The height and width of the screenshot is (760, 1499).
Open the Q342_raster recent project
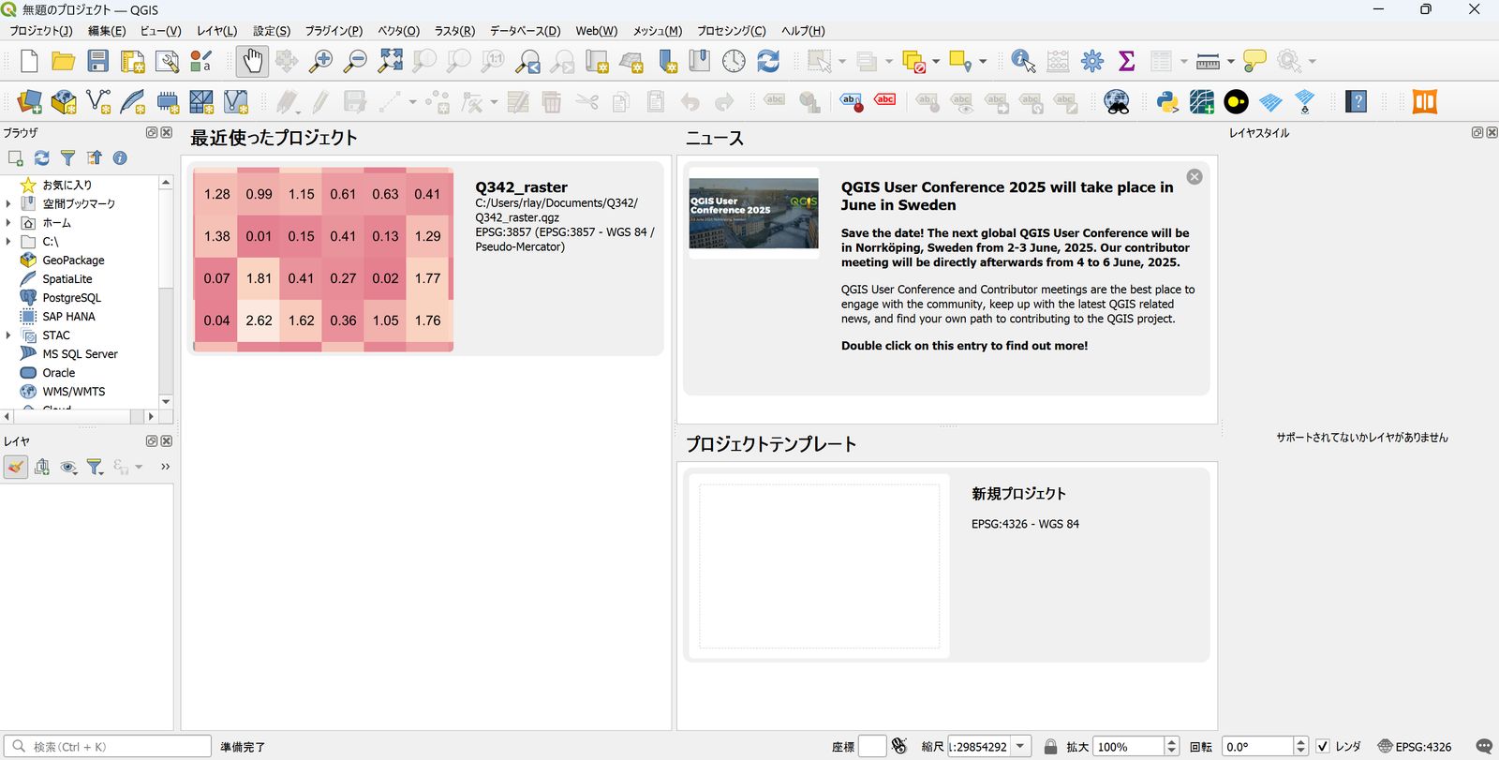pos(425,259)
